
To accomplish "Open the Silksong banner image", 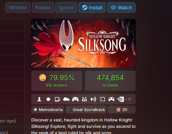I will pos(83,43).
